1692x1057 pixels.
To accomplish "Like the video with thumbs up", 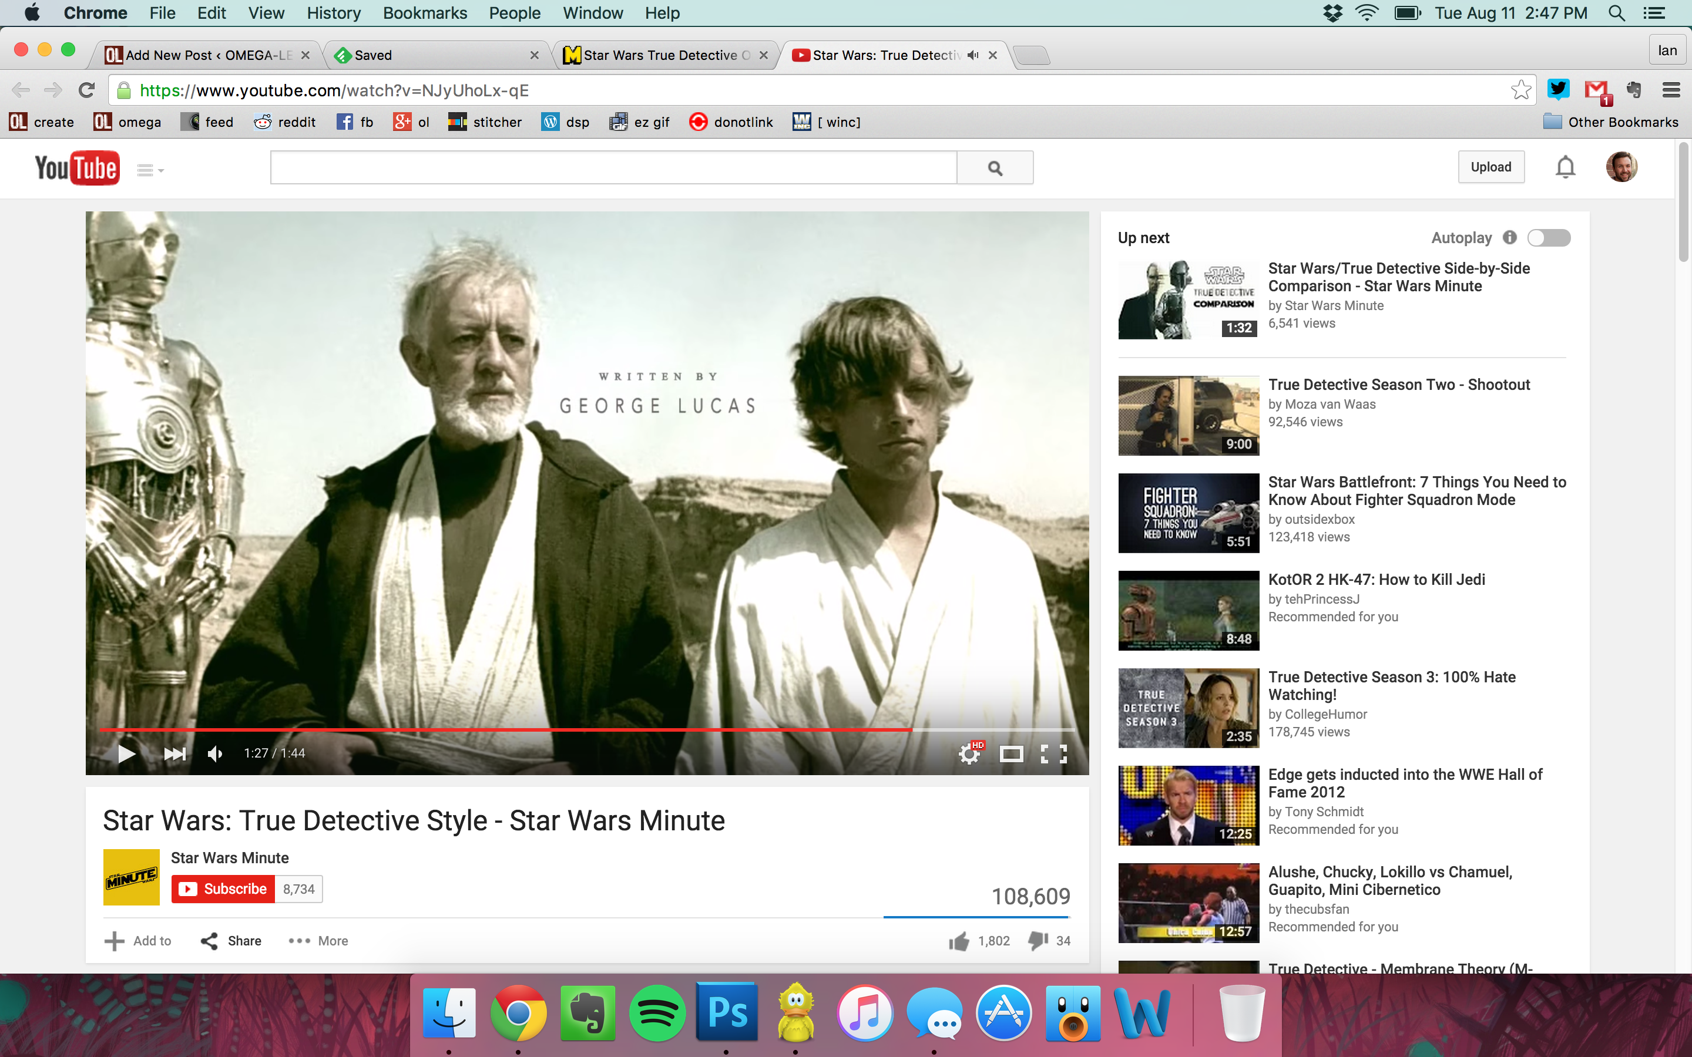I will 959,941.
